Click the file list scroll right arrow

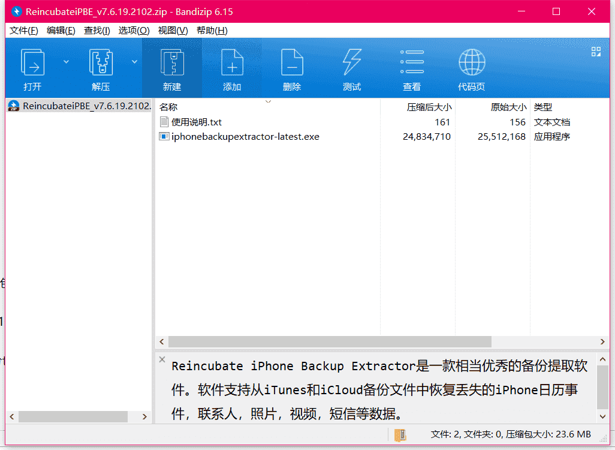[602, 341]
